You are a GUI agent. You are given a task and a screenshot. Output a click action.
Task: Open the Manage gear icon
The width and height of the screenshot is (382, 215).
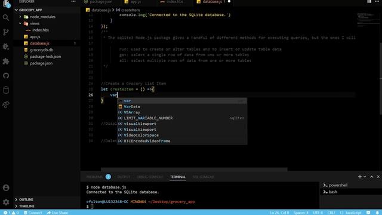pyautogui.click(x=6, y=202)
